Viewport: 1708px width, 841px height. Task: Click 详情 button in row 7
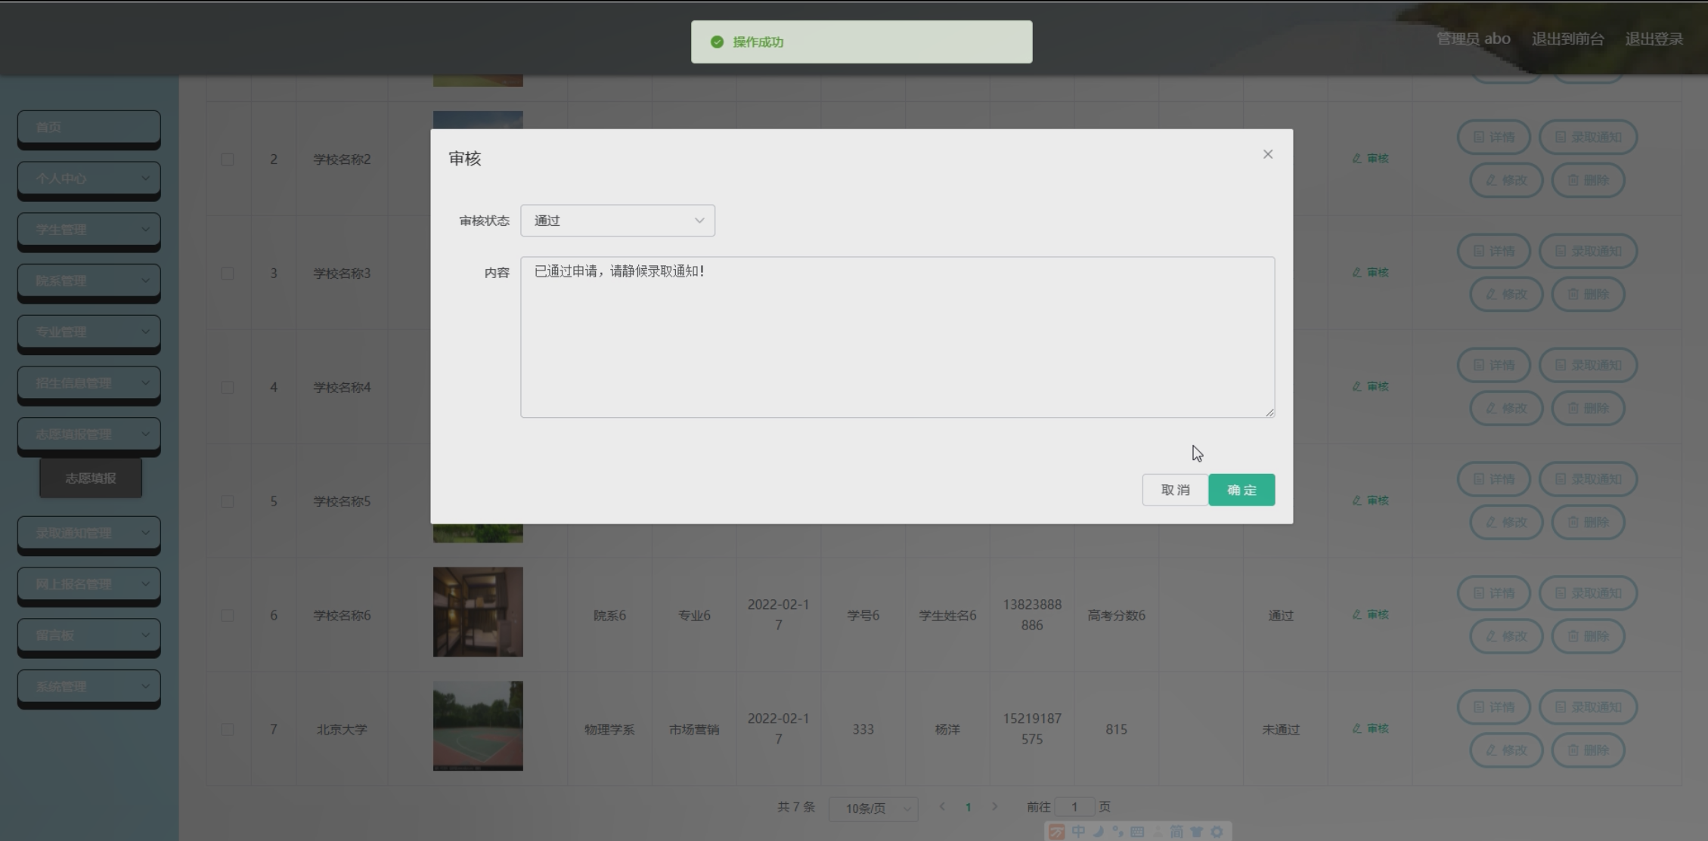point(1493,707)
